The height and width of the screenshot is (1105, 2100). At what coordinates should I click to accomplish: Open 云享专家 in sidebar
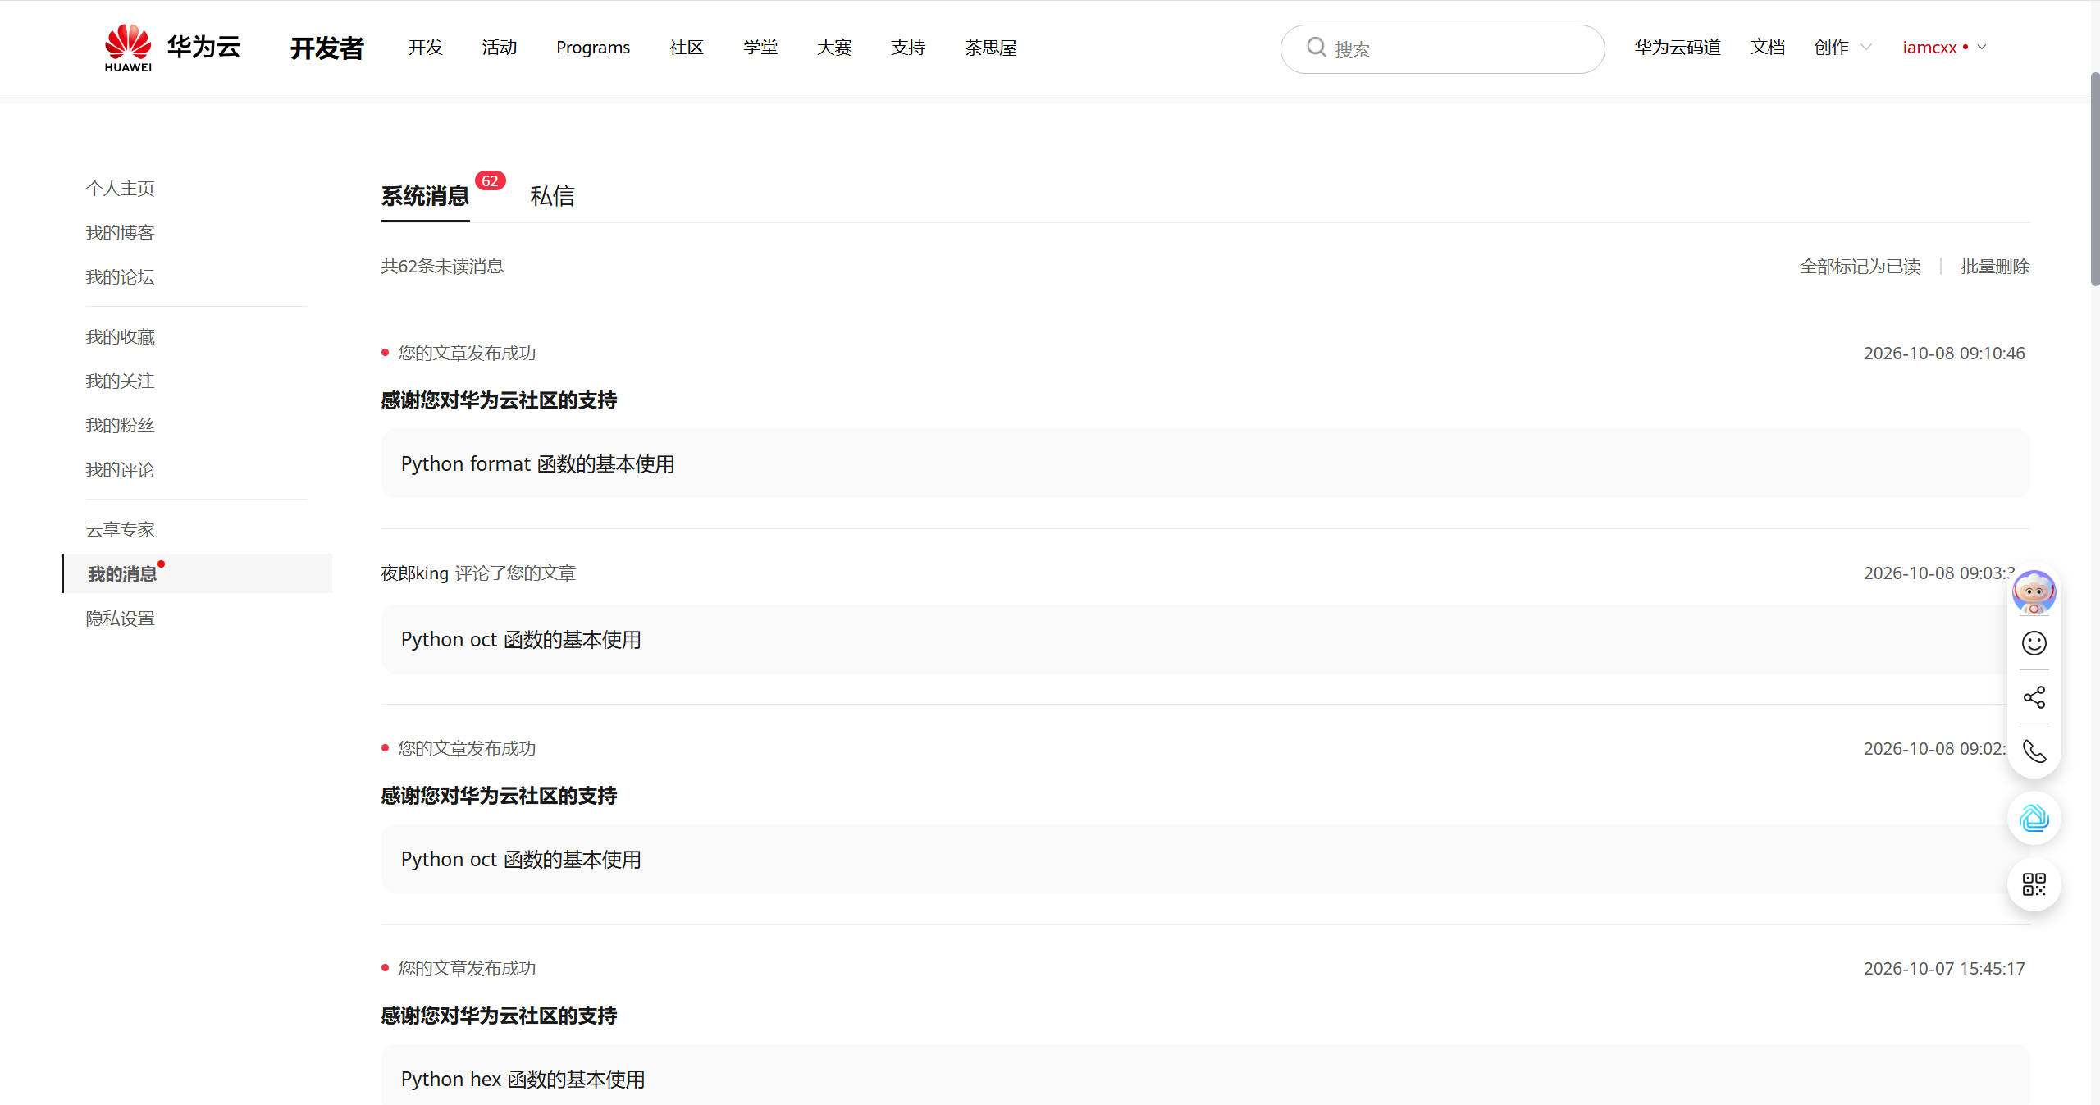120,530
